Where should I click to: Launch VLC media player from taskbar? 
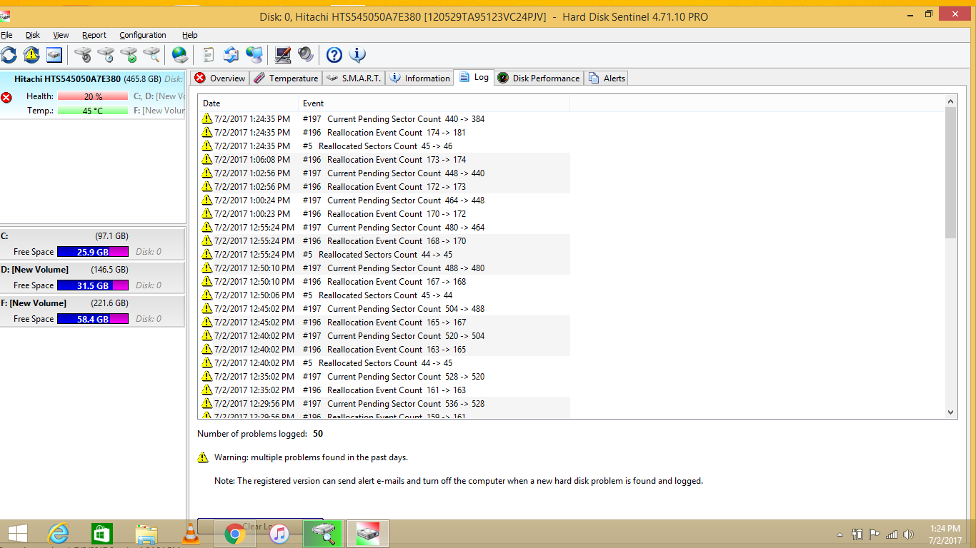tap(191, 533)
